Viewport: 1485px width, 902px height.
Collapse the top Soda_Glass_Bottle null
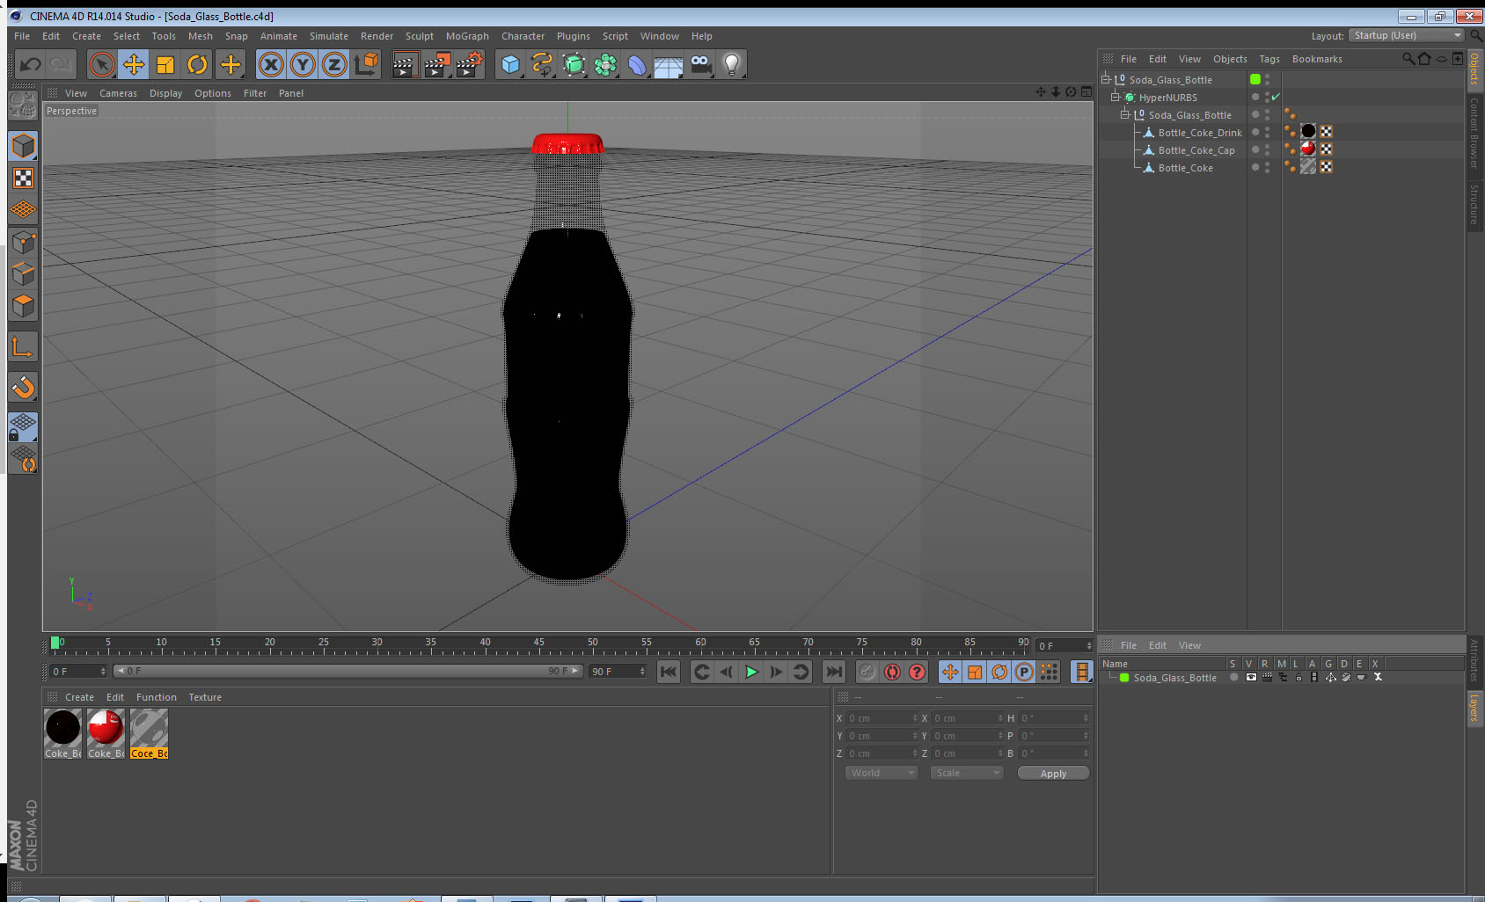[x=1106, y=79]
